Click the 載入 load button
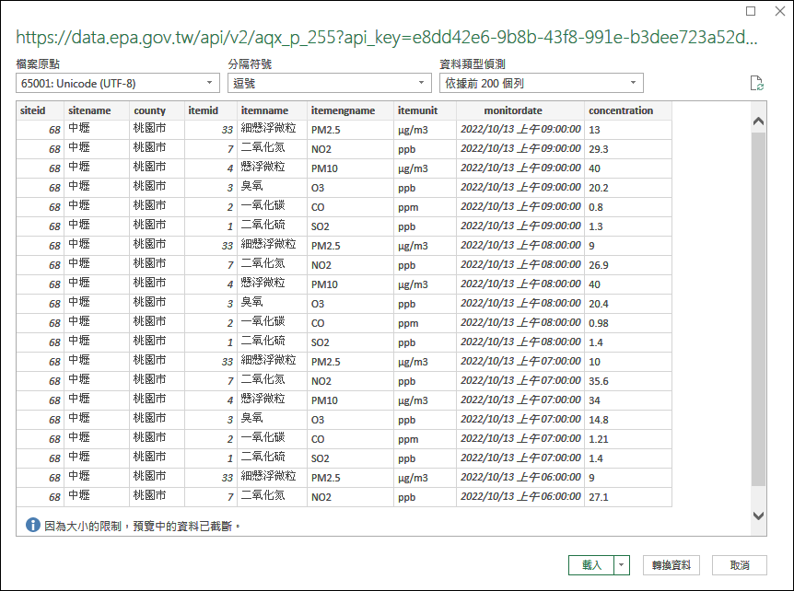 click(591, 565)
